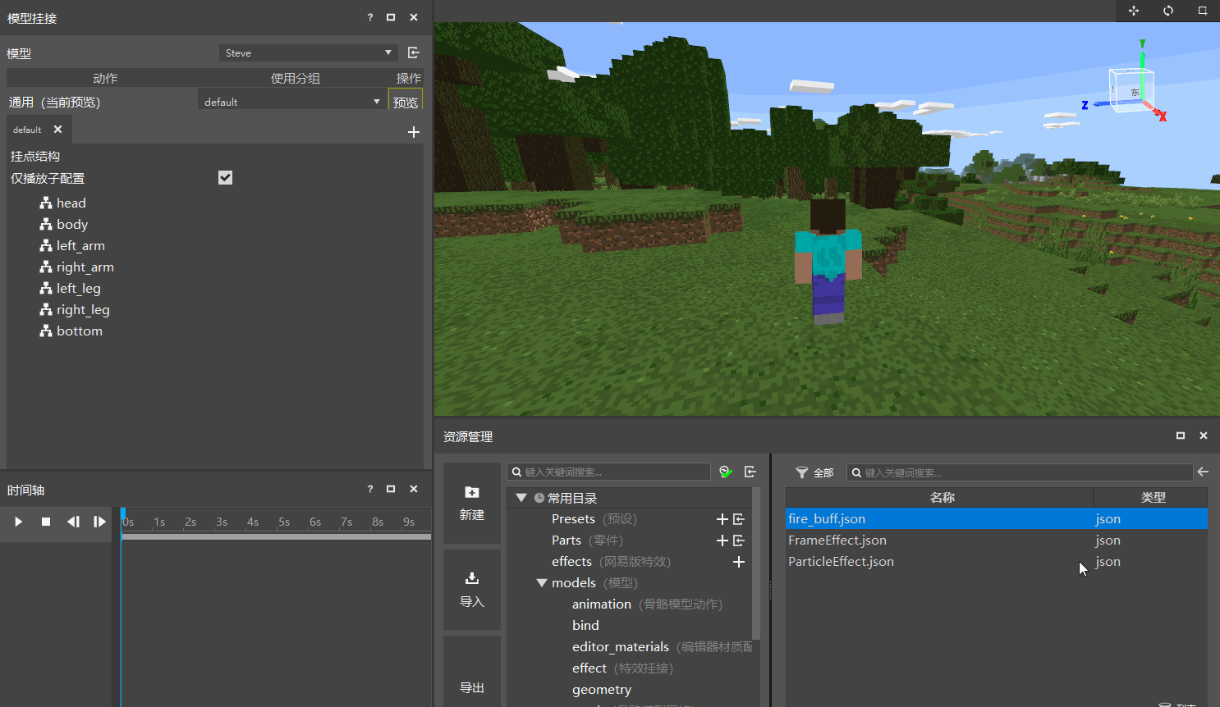The image size is (1220, 707).
Task: Sort files by the 类型 column
Action: click(x=1151, y=497)
